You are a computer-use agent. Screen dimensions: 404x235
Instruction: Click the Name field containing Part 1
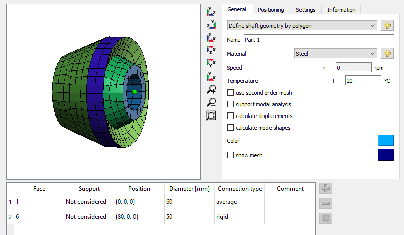pos(319,39)
